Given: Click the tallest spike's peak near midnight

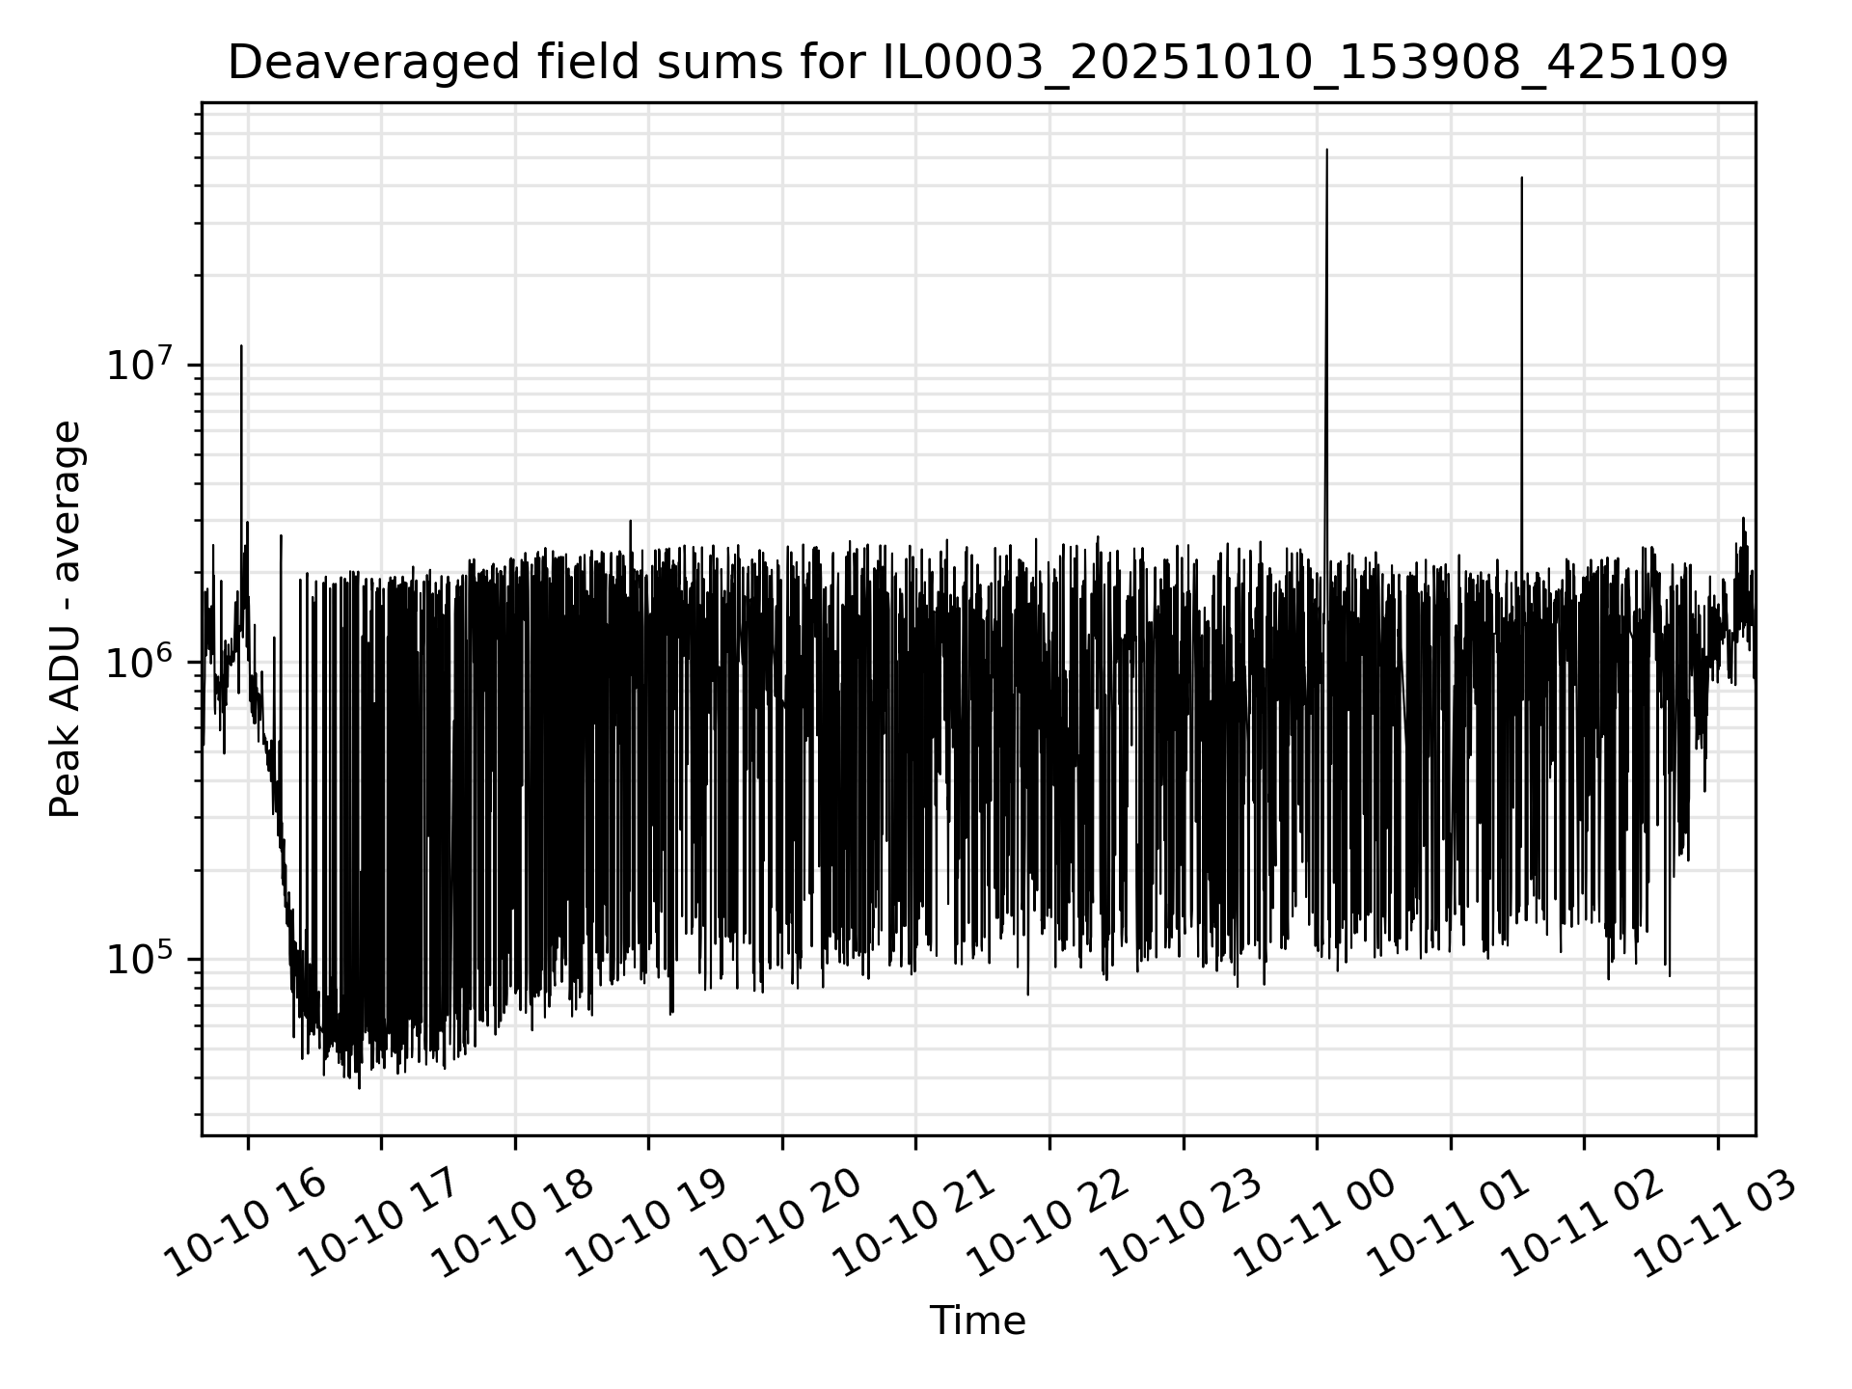Looking at the screenshot, I should [1327, 150].
